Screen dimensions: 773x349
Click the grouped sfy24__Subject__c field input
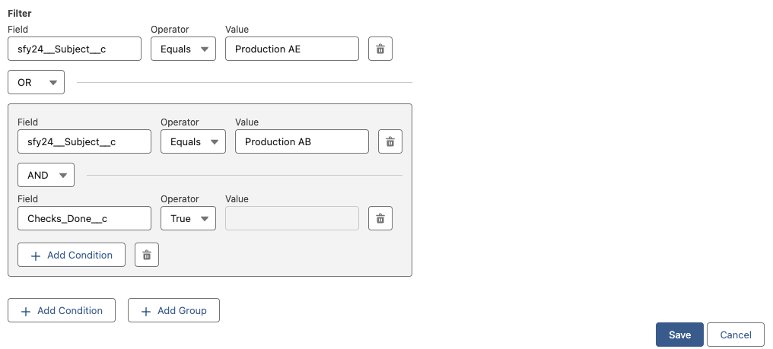(84, 141)
